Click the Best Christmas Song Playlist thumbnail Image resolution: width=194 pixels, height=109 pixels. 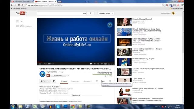tap(124, 62)
